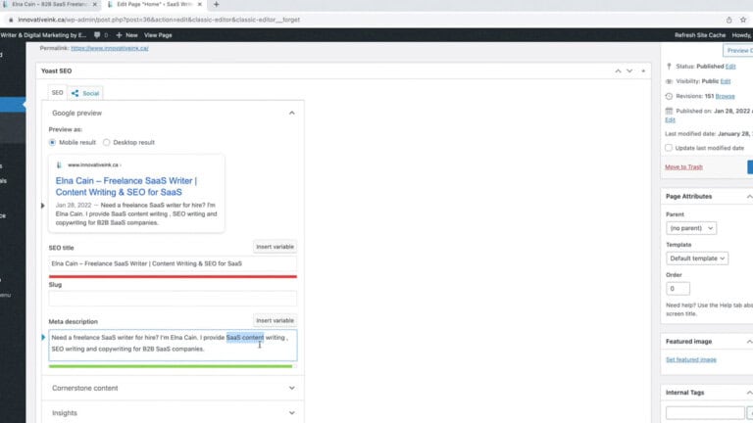Click Insert variable button for SEO title
This screenshot has width=753, height=423.
click(x=275, y=247)
